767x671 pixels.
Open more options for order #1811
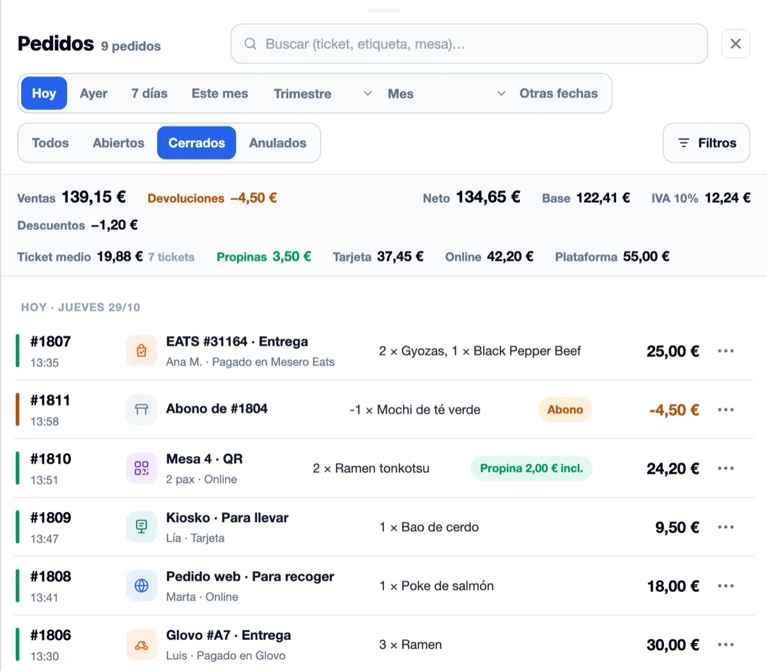pyautogui.click(x=725, y=410)
